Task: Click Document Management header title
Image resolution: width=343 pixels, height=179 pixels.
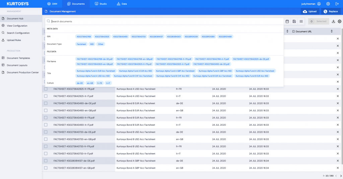Action: (x=63, y=11)
